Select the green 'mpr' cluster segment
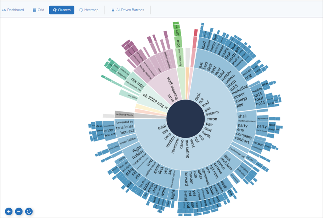The width and height of the screenshot is (323, 218). click(x=178, y=44)
